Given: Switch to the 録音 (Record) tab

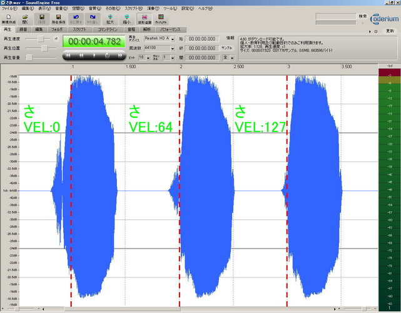Looking at the screenshot, I should pyautogui.click(x=23, y=29).
